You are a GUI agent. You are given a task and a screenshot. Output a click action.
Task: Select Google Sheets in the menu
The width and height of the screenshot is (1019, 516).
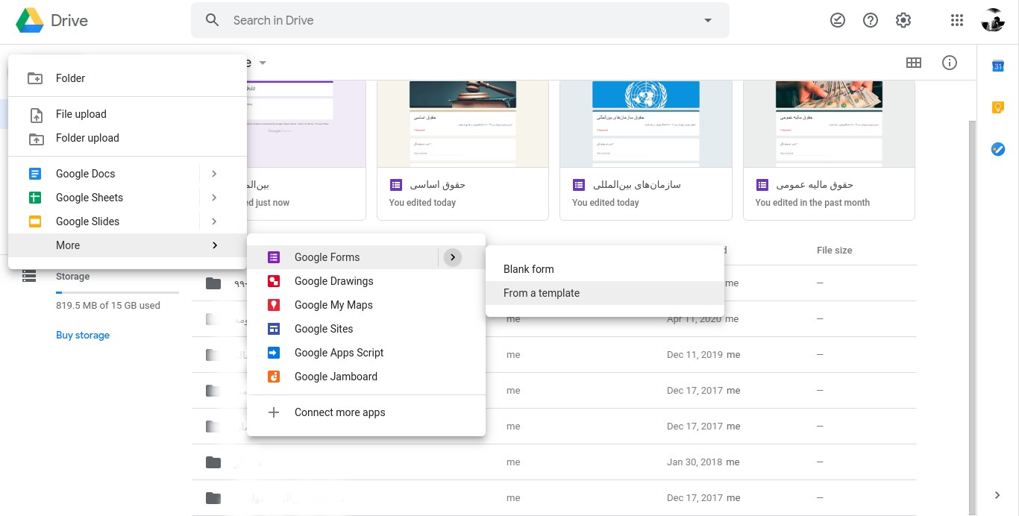(x=104, y=198)
